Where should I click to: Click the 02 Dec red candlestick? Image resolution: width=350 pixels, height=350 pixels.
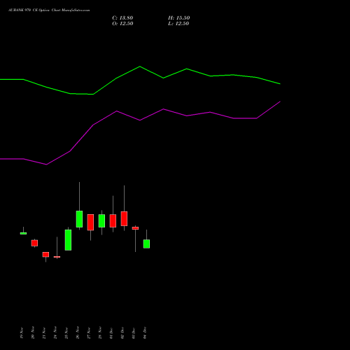(124, 218)
